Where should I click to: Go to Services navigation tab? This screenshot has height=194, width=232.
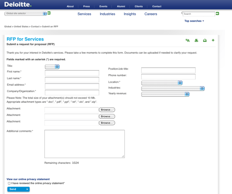click(84, 14)
